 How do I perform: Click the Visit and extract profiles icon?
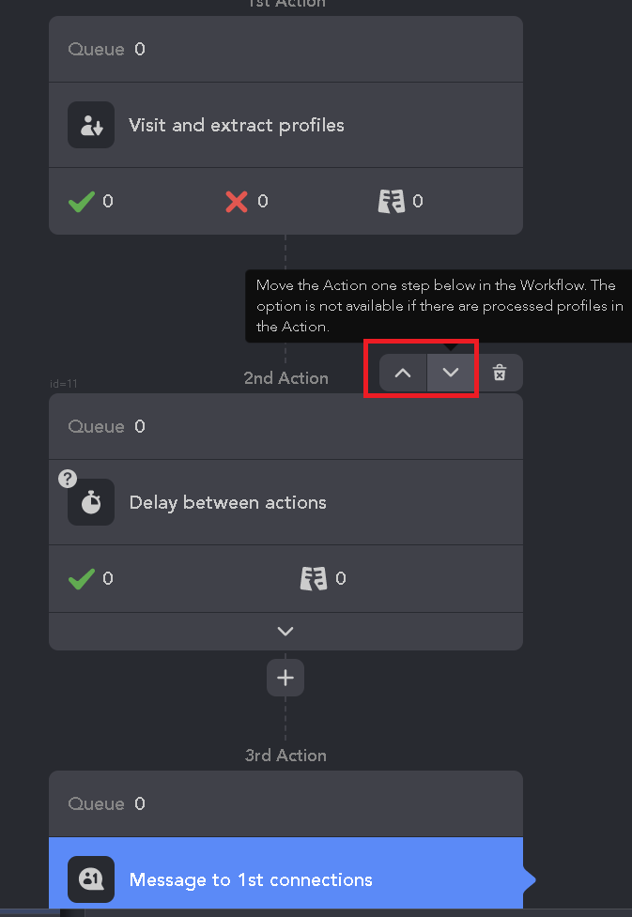coord(91,125)
